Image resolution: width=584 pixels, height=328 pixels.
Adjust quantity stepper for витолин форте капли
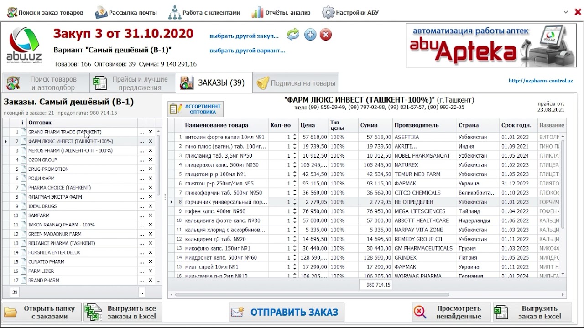pos(294,137)
